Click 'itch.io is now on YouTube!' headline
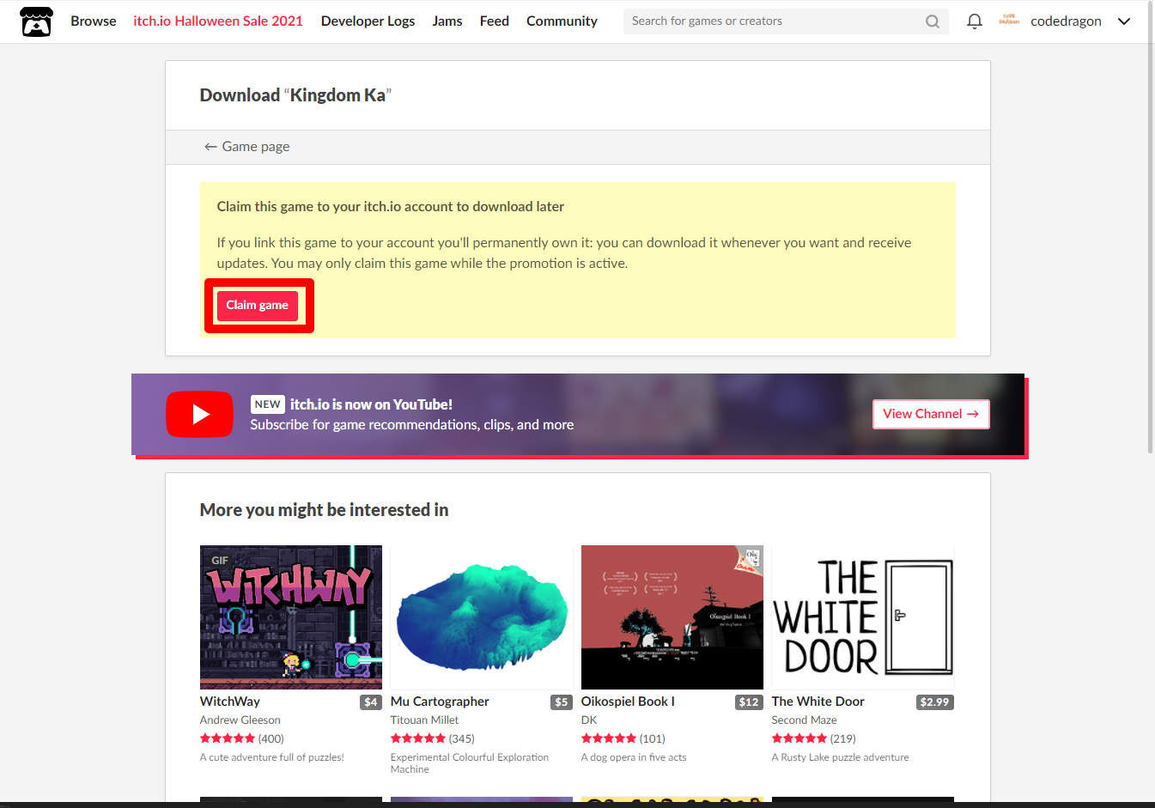The image size is (1155, 808). coord(371,404)
